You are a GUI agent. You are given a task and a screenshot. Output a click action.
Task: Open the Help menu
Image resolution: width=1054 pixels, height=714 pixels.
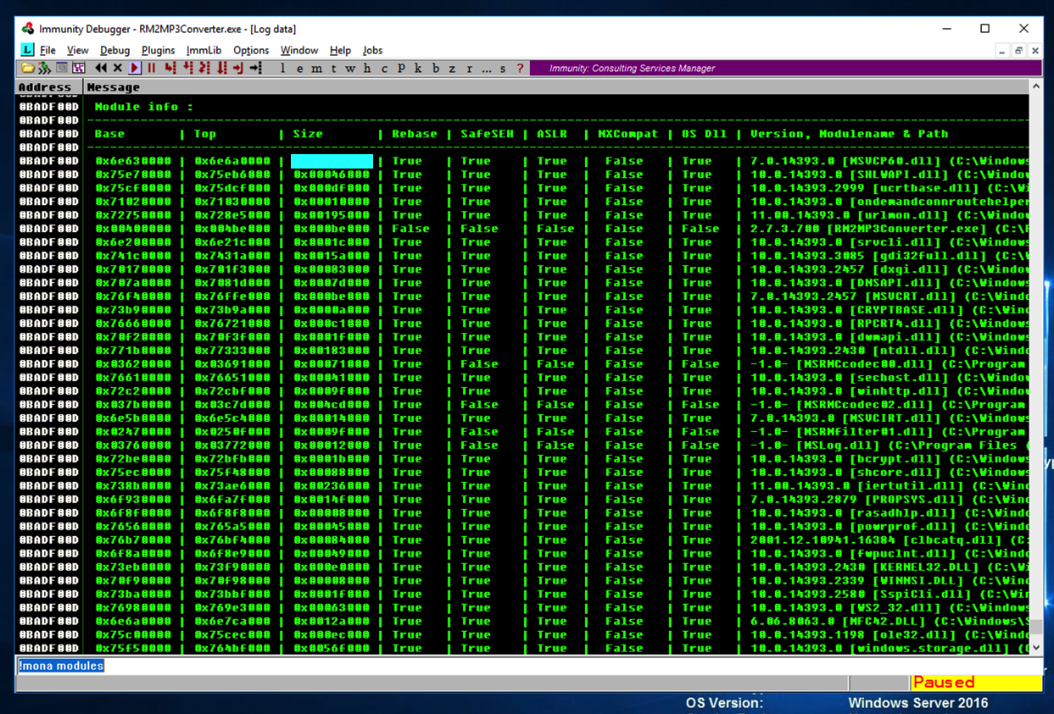pos(340,50)
